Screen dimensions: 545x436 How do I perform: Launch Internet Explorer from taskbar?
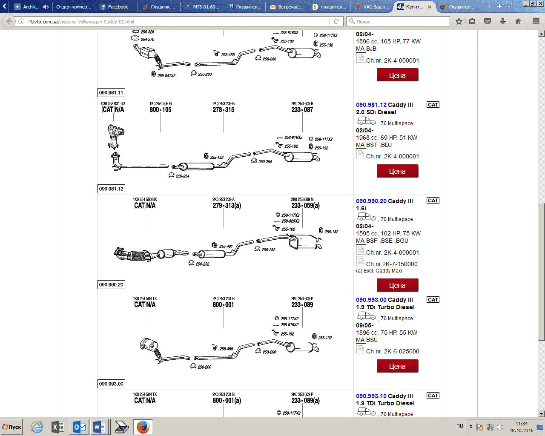(x=37, y=427)
